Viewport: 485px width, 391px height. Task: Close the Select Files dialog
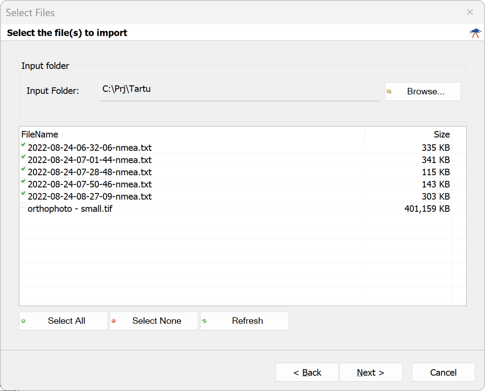[x=470, y=12]
